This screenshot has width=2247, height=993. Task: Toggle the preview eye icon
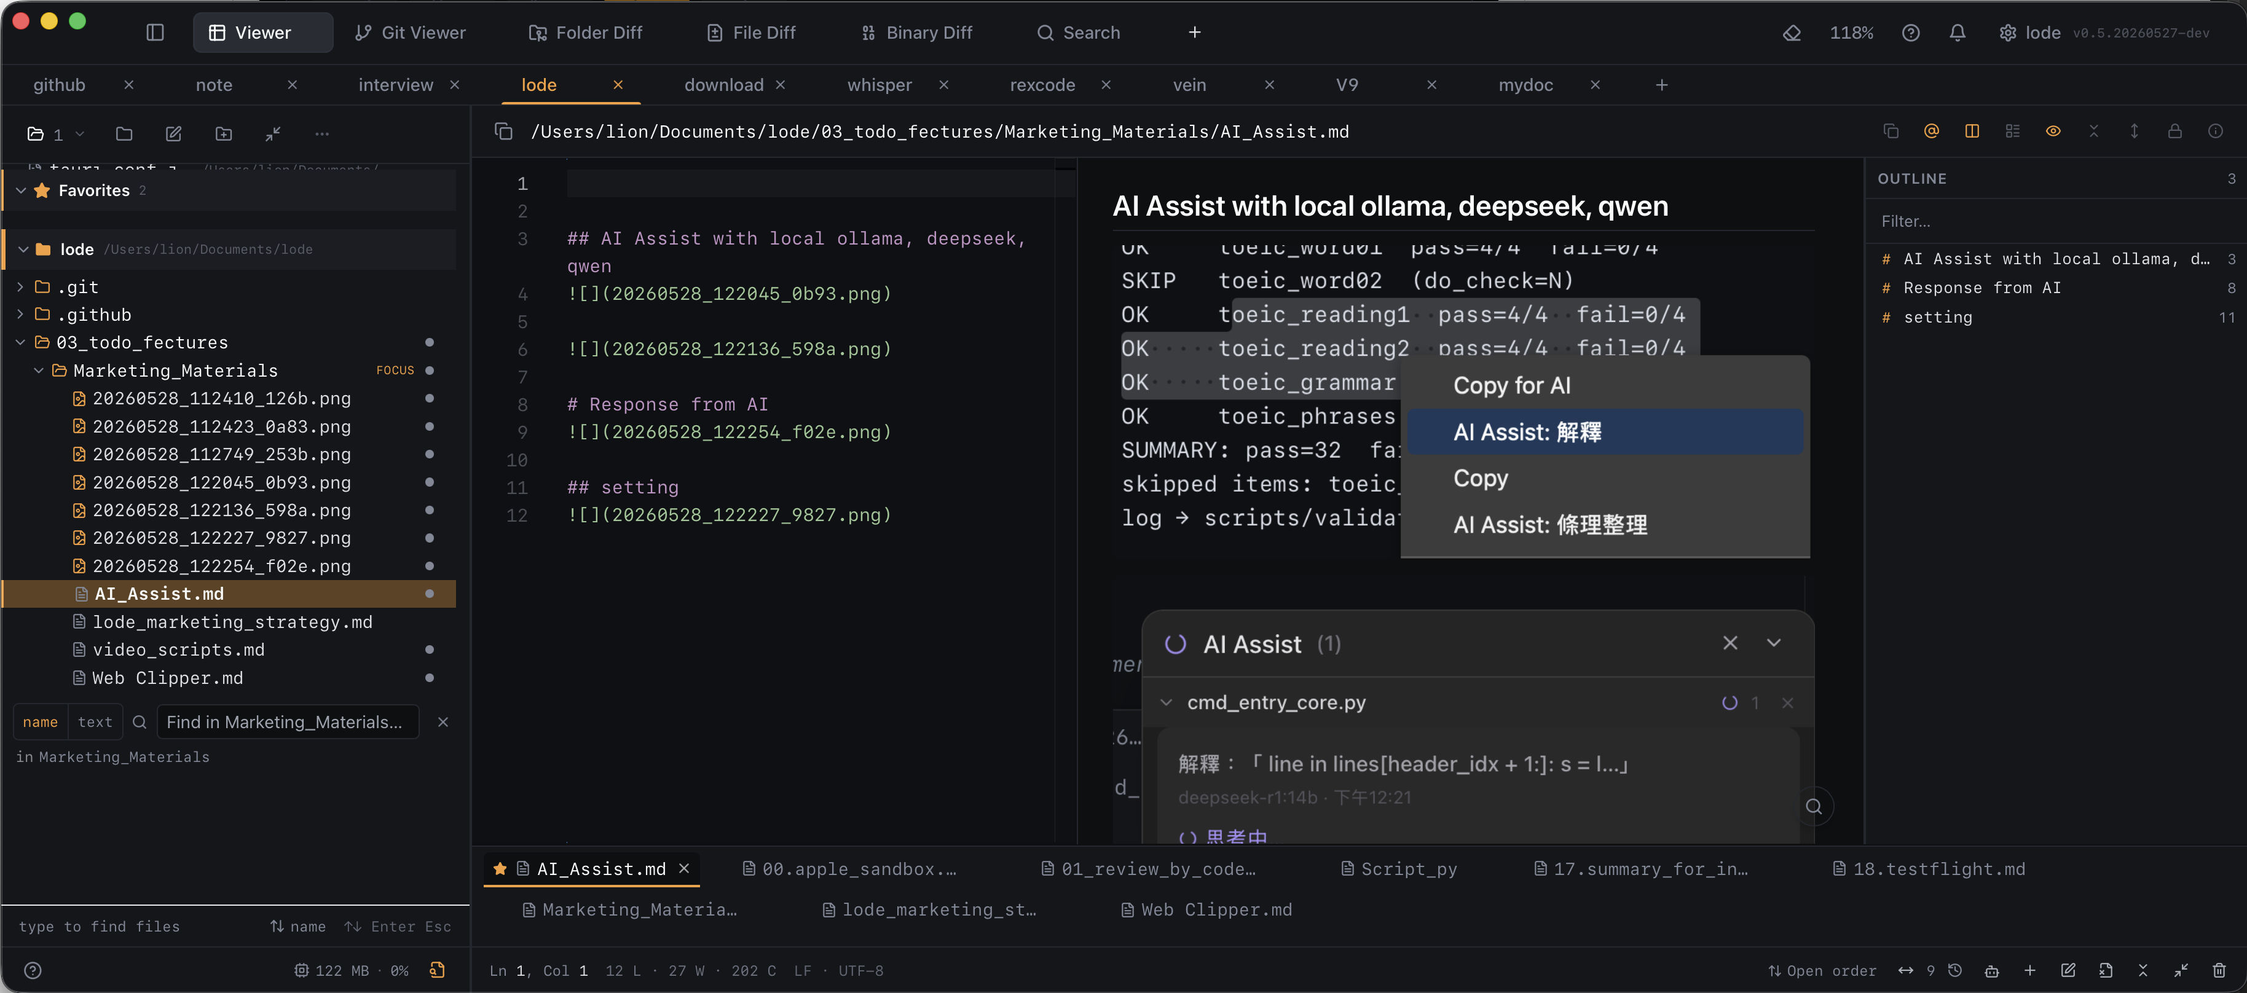coord(2053,131)
